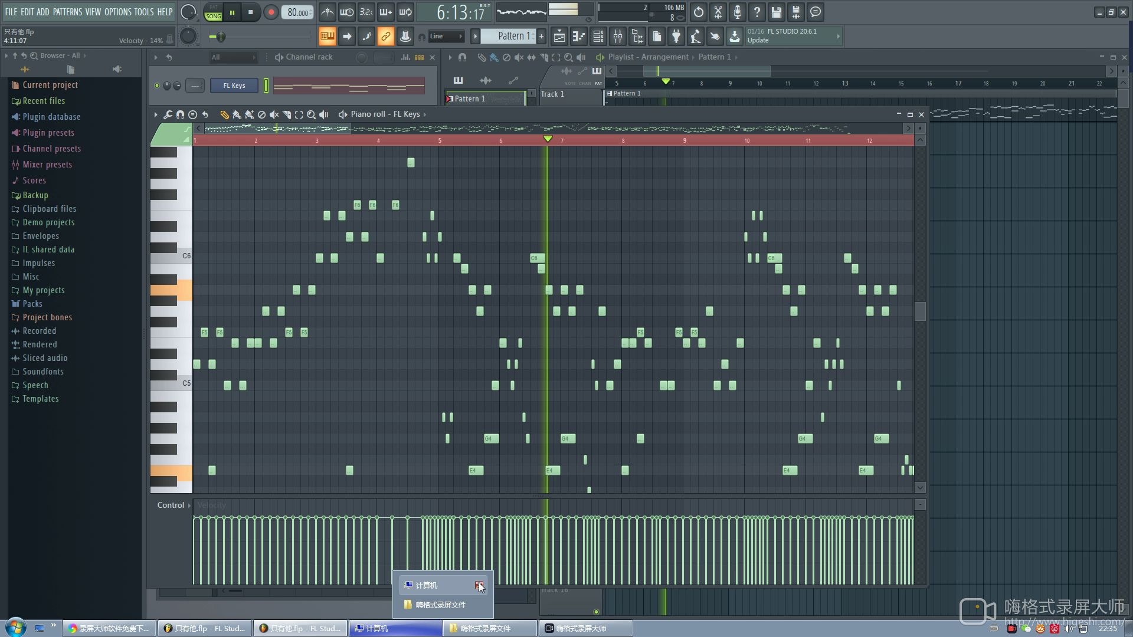Switch to Song playback mode button

click(214, 15)
